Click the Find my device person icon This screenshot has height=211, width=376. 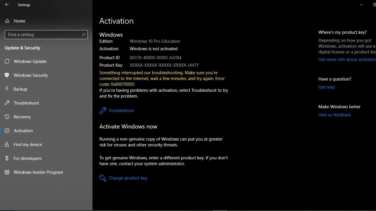coord(7,145)
